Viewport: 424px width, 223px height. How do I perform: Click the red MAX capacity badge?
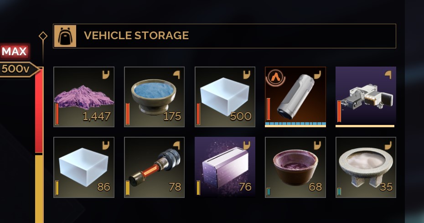pos(15,51)
